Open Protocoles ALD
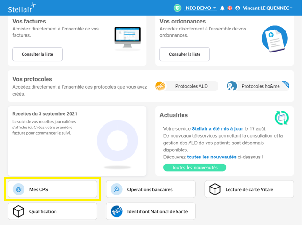The height and width of the screenshot is (225, 302). 187,86
